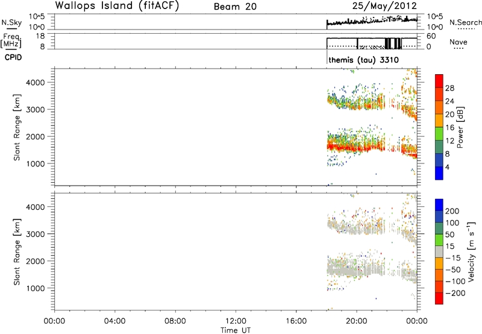Click the '12:00' time tick label
The height and width of the screenshot is (334, 482).
[236, 321]
